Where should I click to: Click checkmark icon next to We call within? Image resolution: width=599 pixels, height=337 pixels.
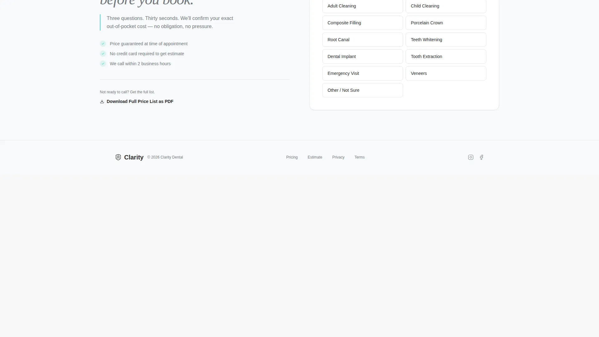[103, 64]
